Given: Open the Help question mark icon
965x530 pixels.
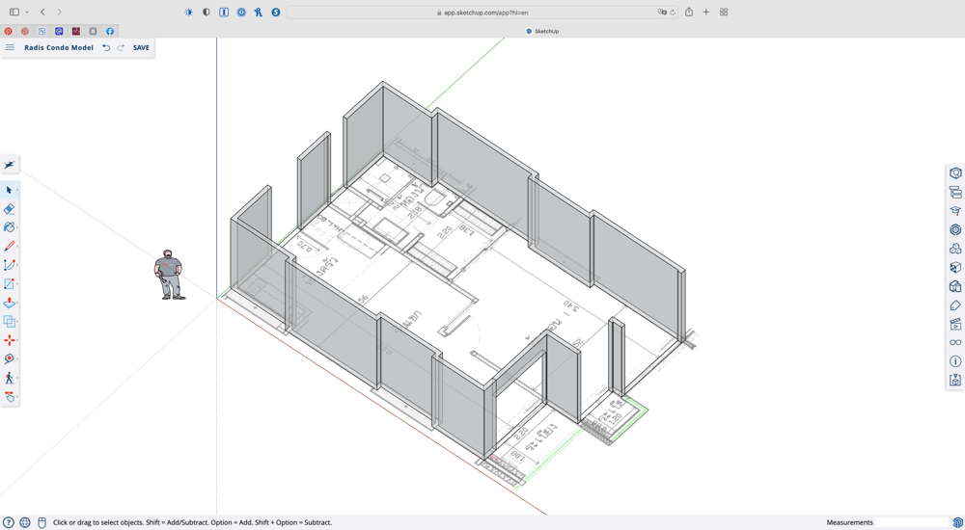Looking at the screenshot, I should tap(10, 522).
